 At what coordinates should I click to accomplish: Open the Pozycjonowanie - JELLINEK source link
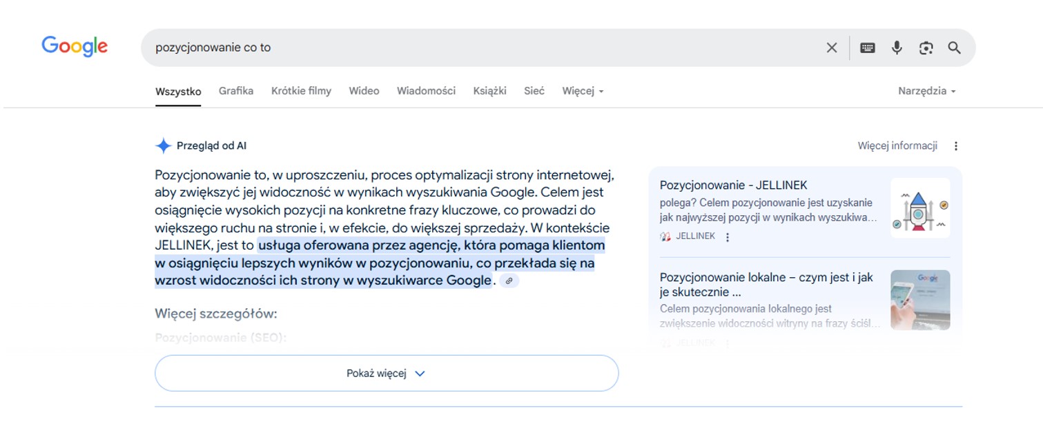(733, 185)
